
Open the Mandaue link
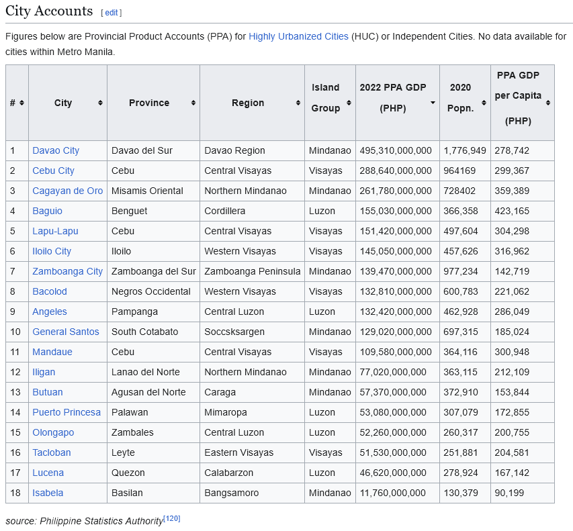click(52, 352)
